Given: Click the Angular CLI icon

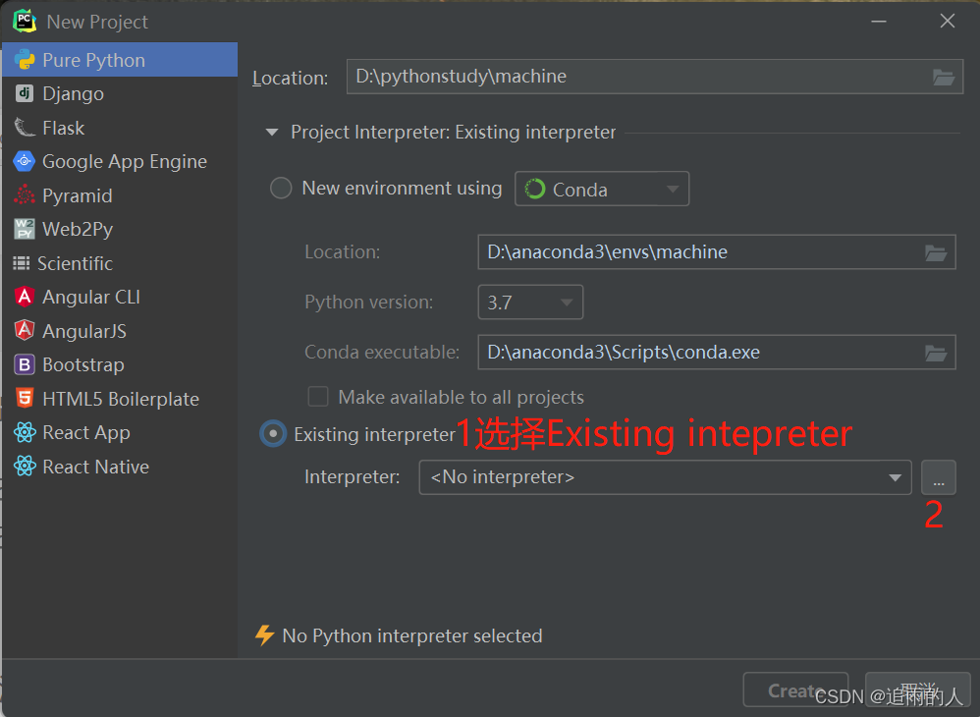Looking at the screenshot, I should [25, 297].
